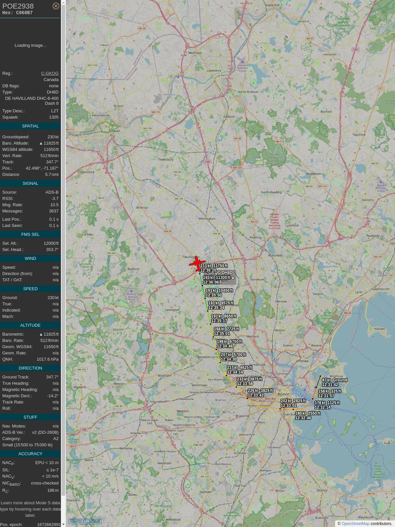The height and width of the screenshot is (527, 395).
Task: Click the SPATIAL section header
Action: point(30,126)
